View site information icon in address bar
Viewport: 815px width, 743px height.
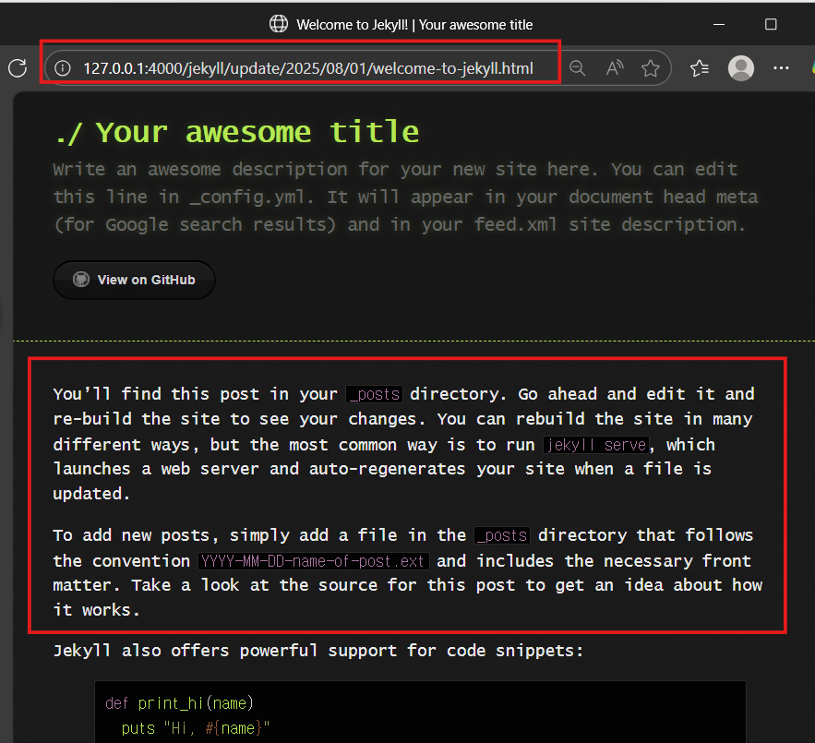[x=63, y=68]
